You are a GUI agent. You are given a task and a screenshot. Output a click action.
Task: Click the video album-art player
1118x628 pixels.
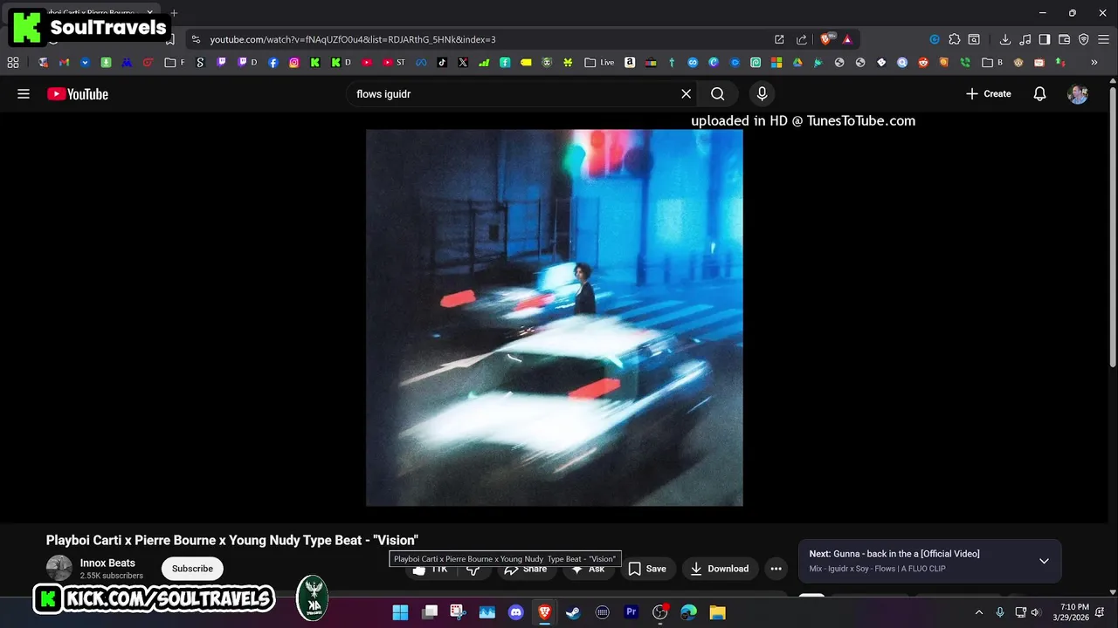pos(555,317)
